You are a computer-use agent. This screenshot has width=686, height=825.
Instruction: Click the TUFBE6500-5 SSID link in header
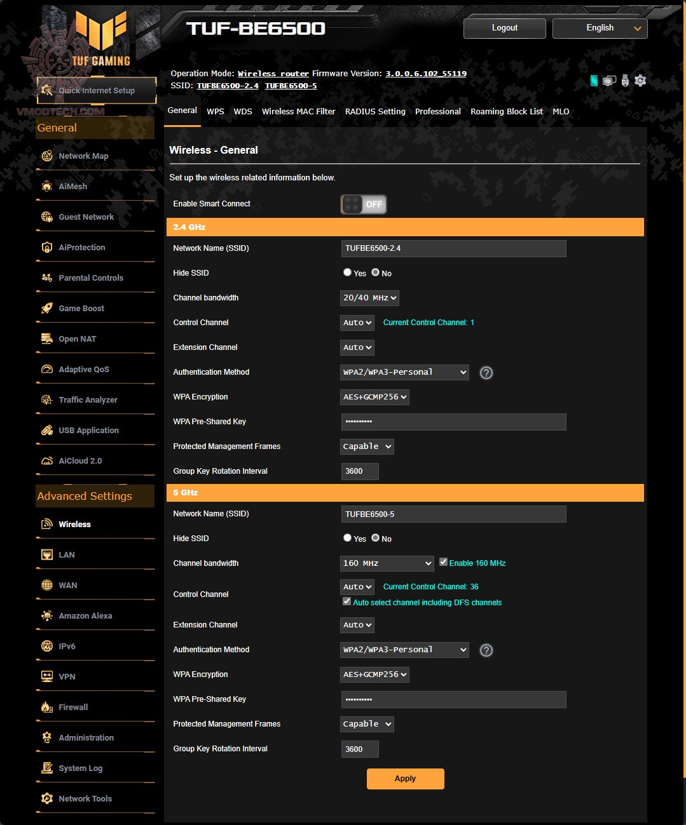(291, 86)
